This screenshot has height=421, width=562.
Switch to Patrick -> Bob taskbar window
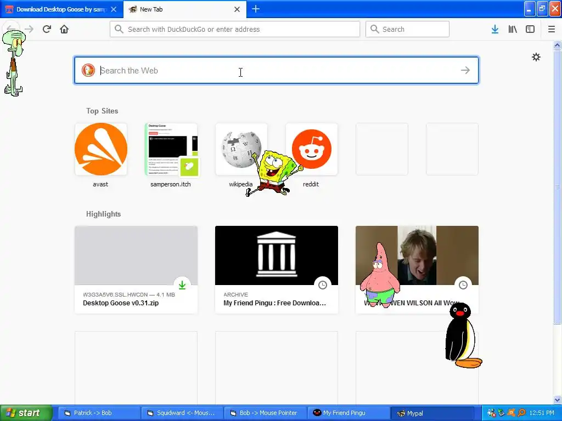tap(99, 413)
